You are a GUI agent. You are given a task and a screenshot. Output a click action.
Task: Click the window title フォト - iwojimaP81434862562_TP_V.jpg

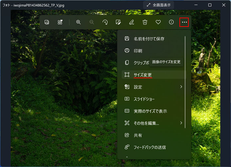pyautogui.click(x=33, y=5)
